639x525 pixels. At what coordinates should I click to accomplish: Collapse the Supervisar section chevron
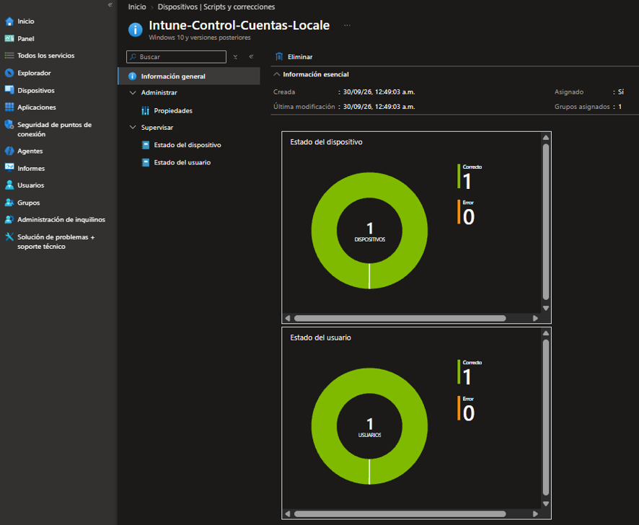[x=133, y=127]
